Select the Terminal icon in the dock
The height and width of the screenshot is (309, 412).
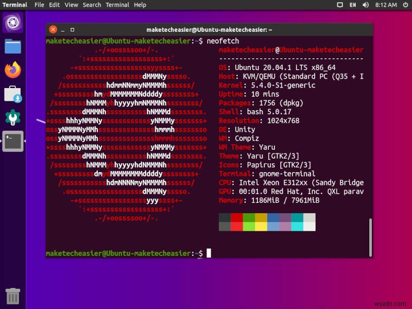(13, 140)
